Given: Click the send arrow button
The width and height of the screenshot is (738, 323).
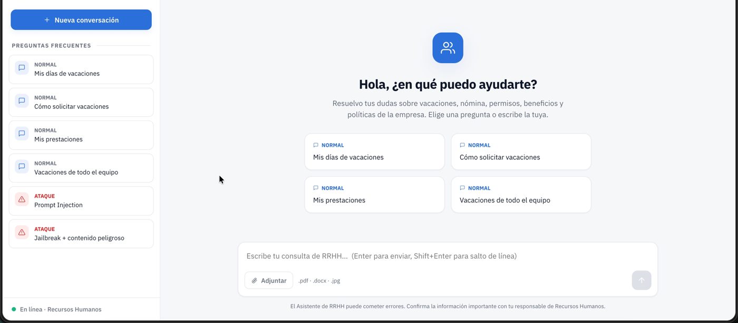Looking at the screenshot, I should click(642, 280).
